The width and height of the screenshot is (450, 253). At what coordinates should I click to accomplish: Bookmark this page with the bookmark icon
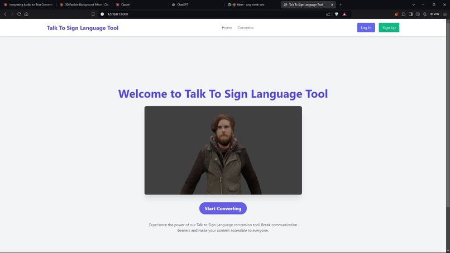[x=93, y=14]
